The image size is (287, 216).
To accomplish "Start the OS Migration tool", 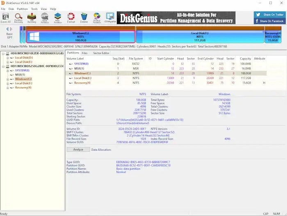I will pyautogui.click(x=110, y=18).
